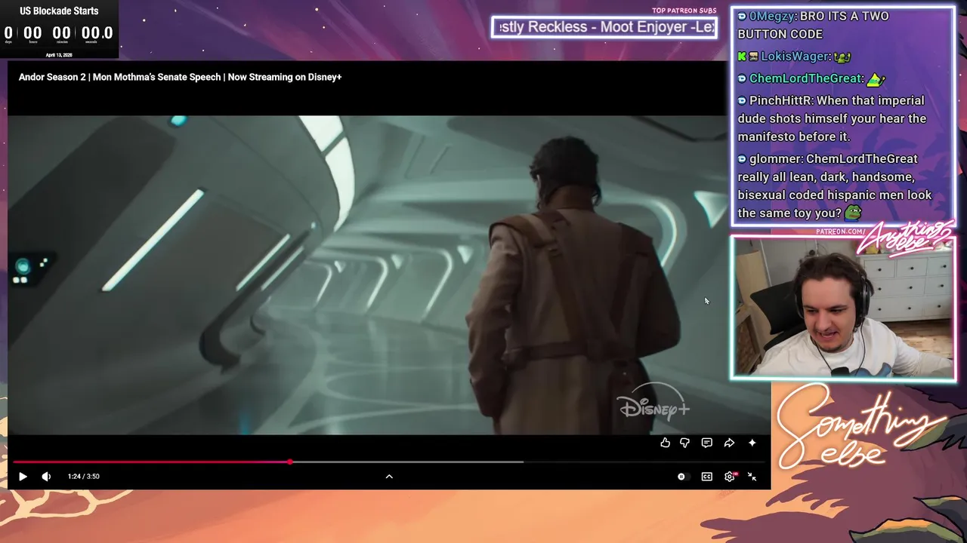Image resolution: width=967 pixels, height=543 pixels.
Task: Click username glommer in chat
Action: (775, 159)
